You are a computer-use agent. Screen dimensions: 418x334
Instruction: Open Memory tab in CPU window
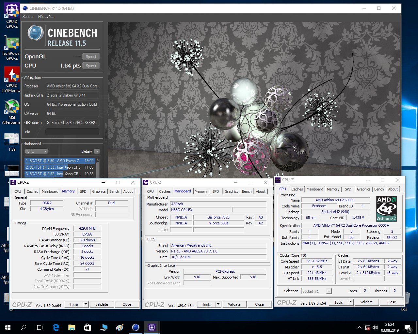click(333, 189)
